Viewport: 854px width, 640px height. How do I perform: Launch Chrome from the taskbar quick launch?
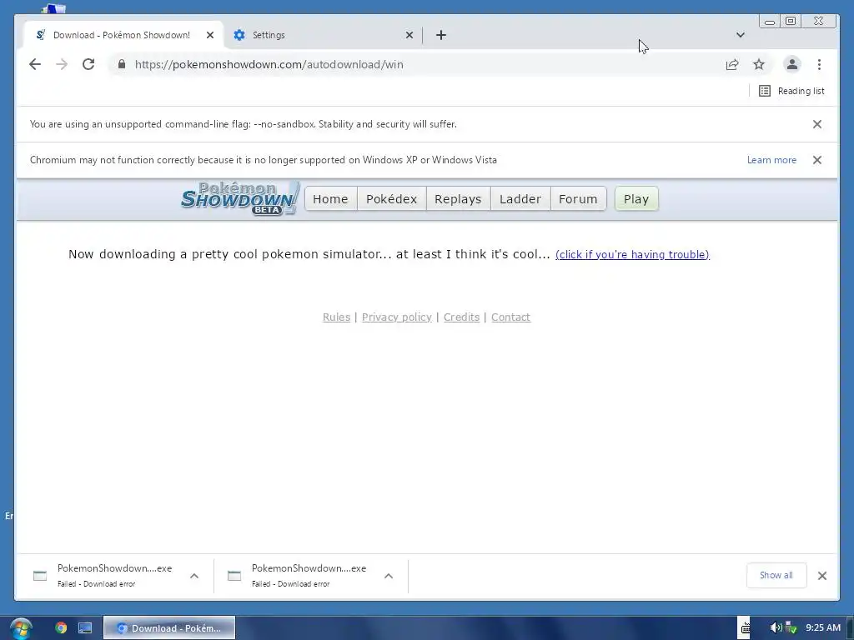(61, 628)
